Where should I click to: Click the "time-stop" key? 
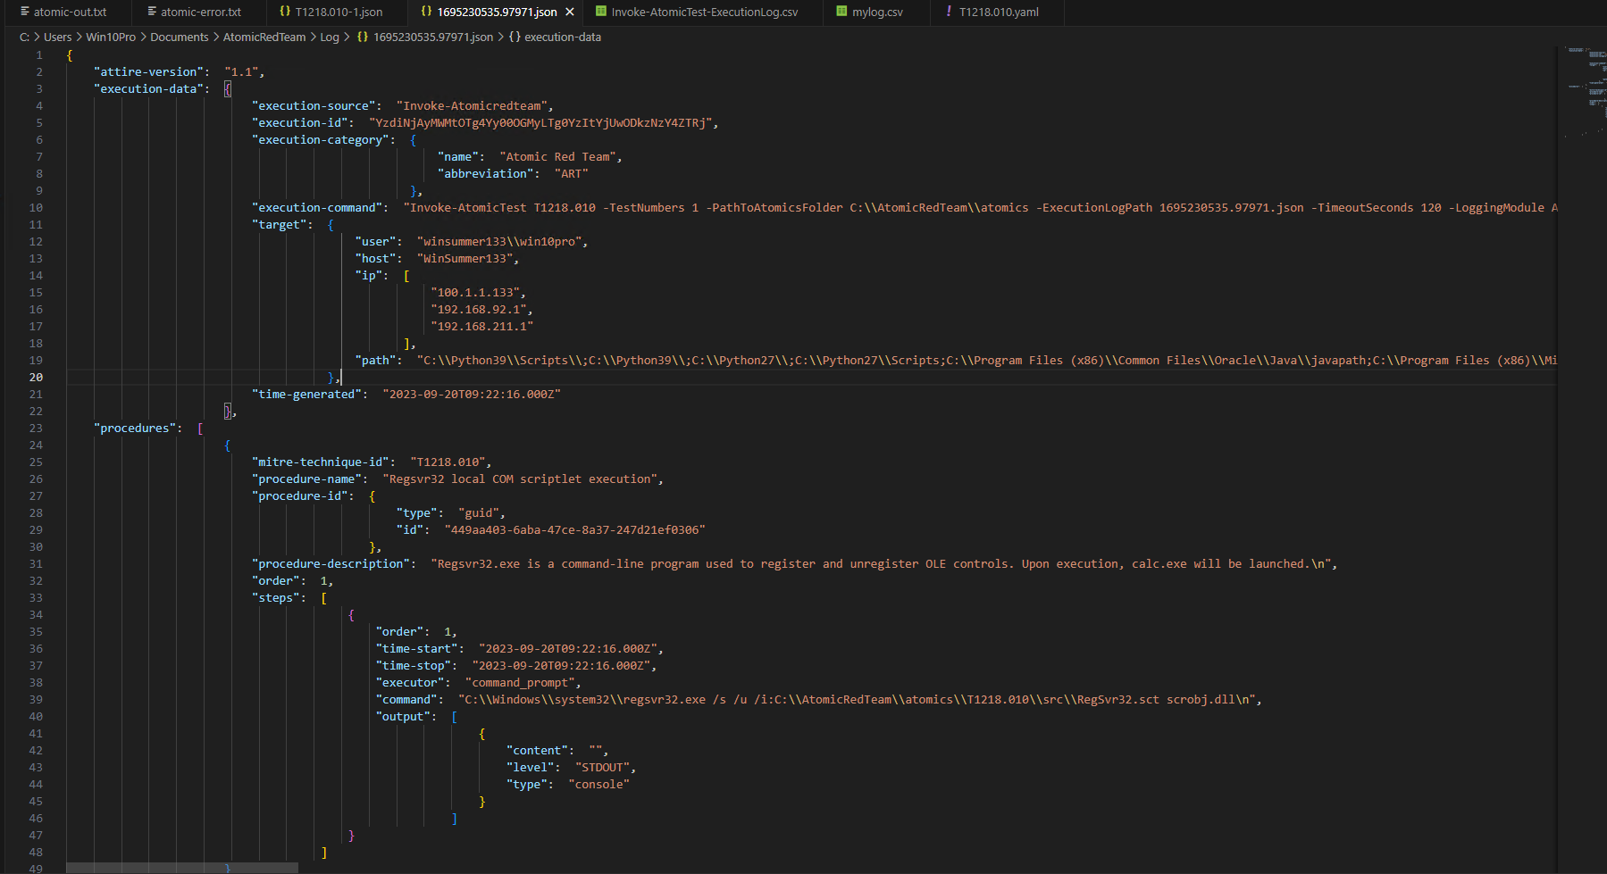pyautogui.click(x=415, y=665)
